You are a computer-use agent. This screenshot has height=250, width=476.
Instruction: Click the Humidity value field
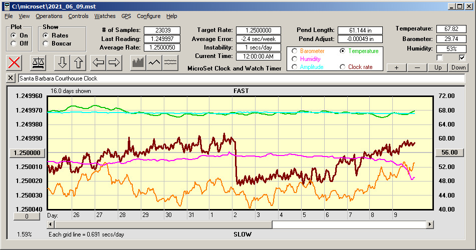coord(451,48)
